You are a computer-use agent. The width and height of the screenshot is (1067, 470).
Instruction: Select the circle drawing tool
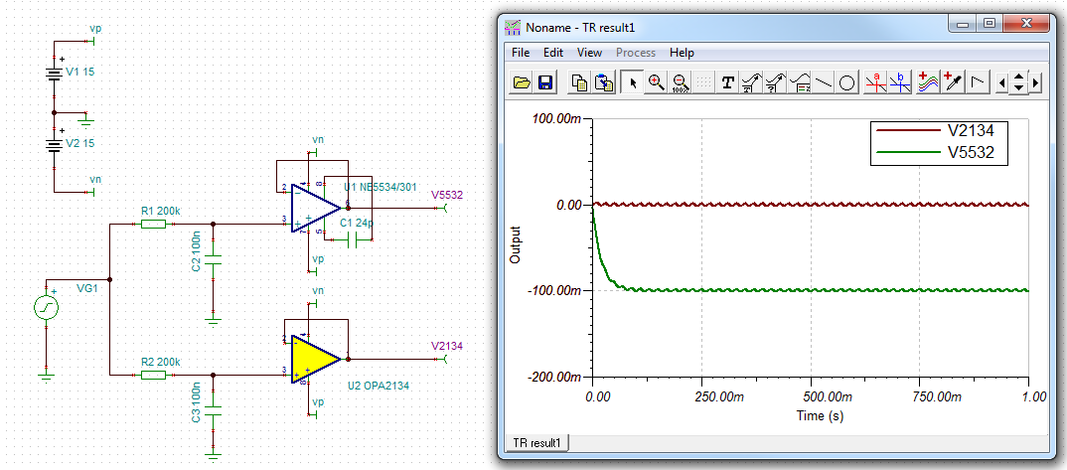pyautogui.click(x=847, y=82)
